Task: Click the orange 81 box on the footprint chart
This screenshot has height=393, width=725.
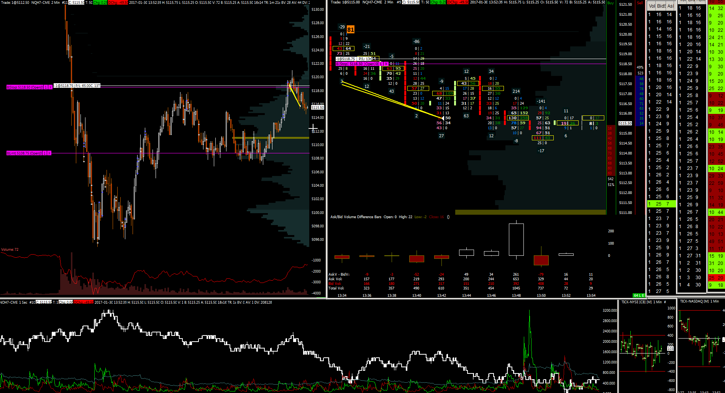Action: 351,30
